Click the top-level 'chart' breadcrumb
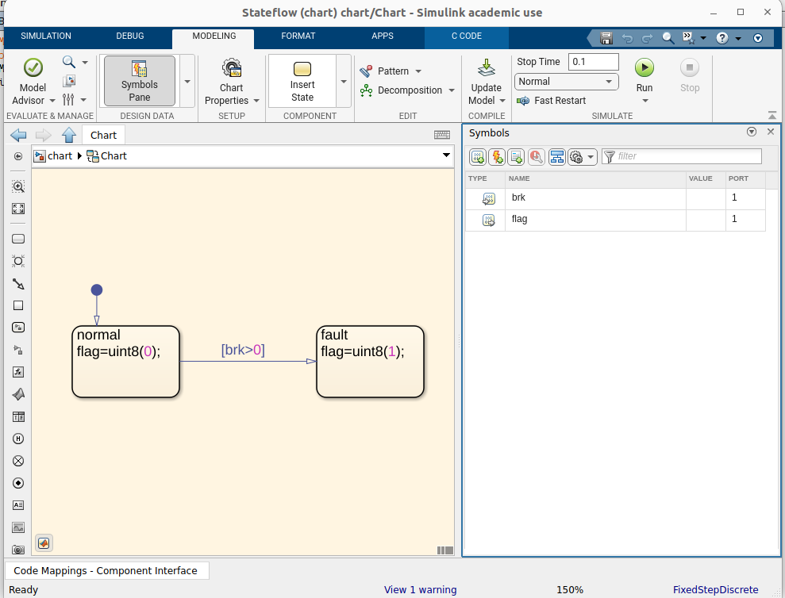 [x=60, y=156]
